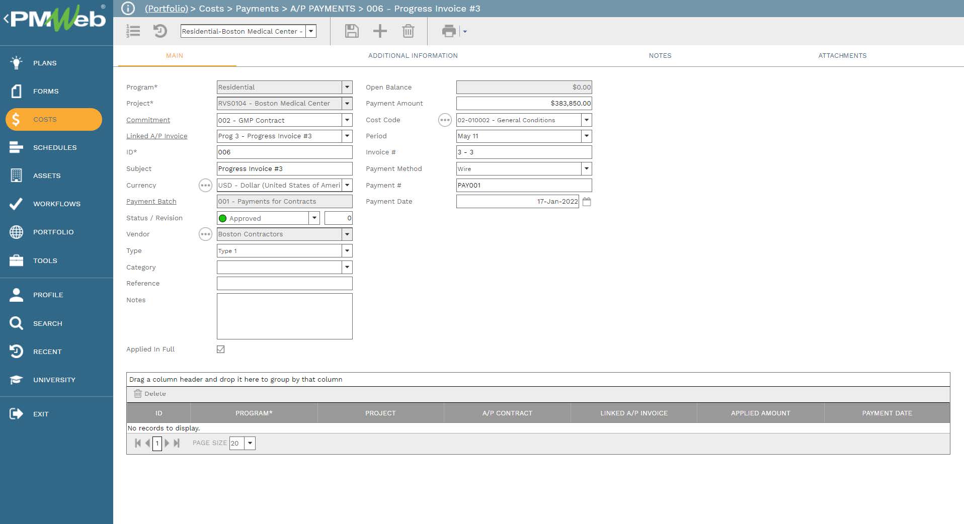Click the Payment Batch label link

click(151, 201)
